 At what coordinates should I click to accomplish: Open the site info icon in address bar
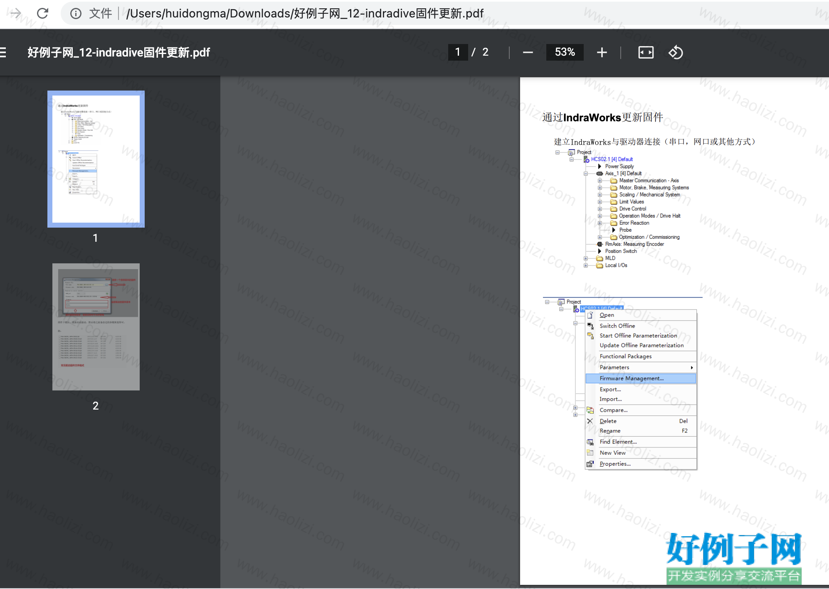click(76, 14)
